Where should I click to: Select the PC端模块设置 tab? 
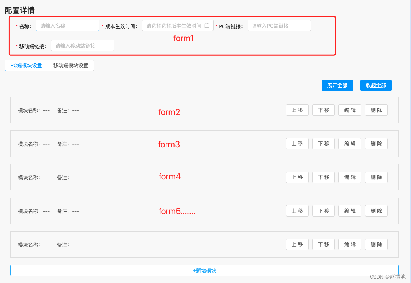(x=26, y=65)
